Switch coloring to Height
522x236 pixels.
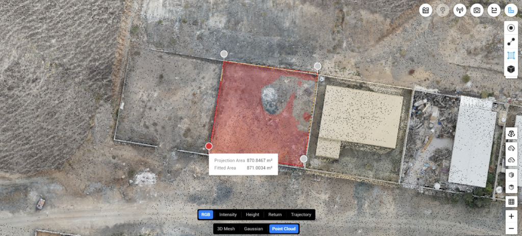pyautogui.click(x=252, y=215)
